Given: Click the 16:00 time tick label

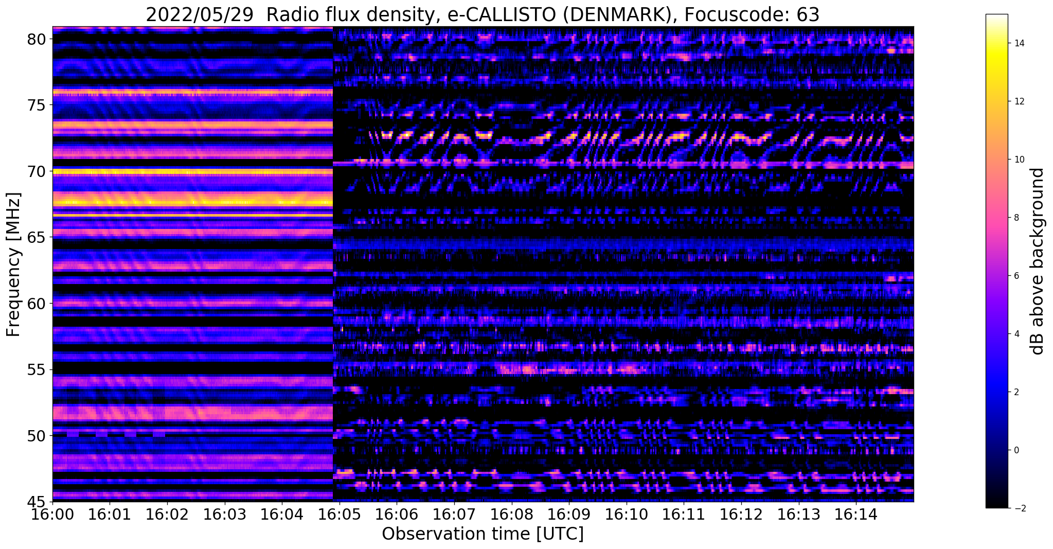Looking at the screenshot, I should click(x=52, y=513).
